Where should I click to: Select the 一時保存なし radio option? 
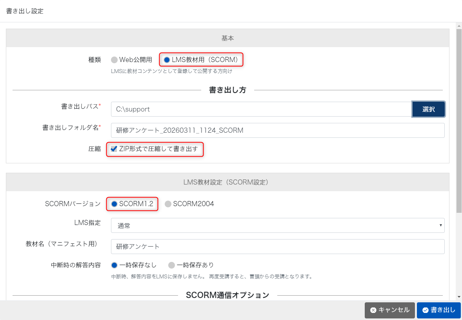[114, 265]
